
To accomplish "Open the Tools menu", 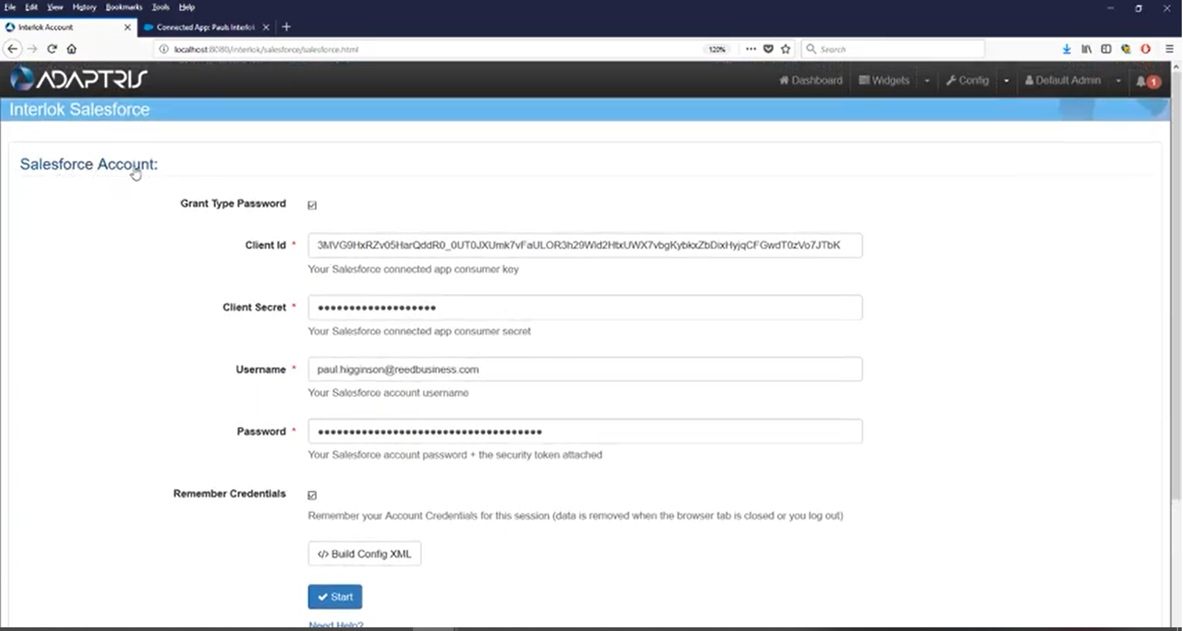I will [x=161, y=7].
